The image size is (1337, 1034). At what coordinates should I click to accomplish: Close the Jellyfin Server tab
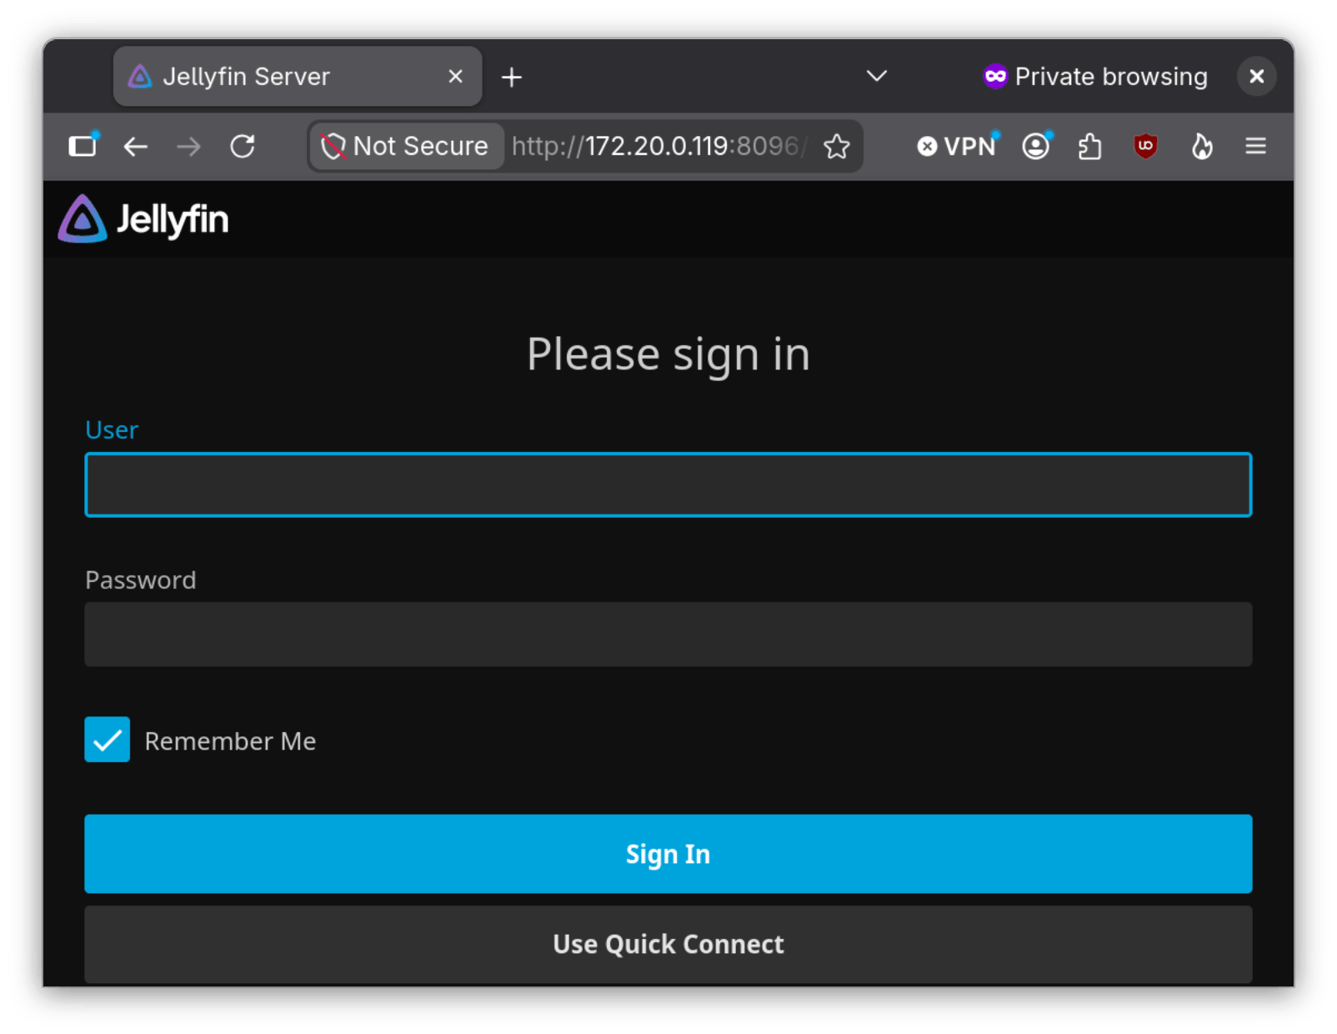point(456,77)
